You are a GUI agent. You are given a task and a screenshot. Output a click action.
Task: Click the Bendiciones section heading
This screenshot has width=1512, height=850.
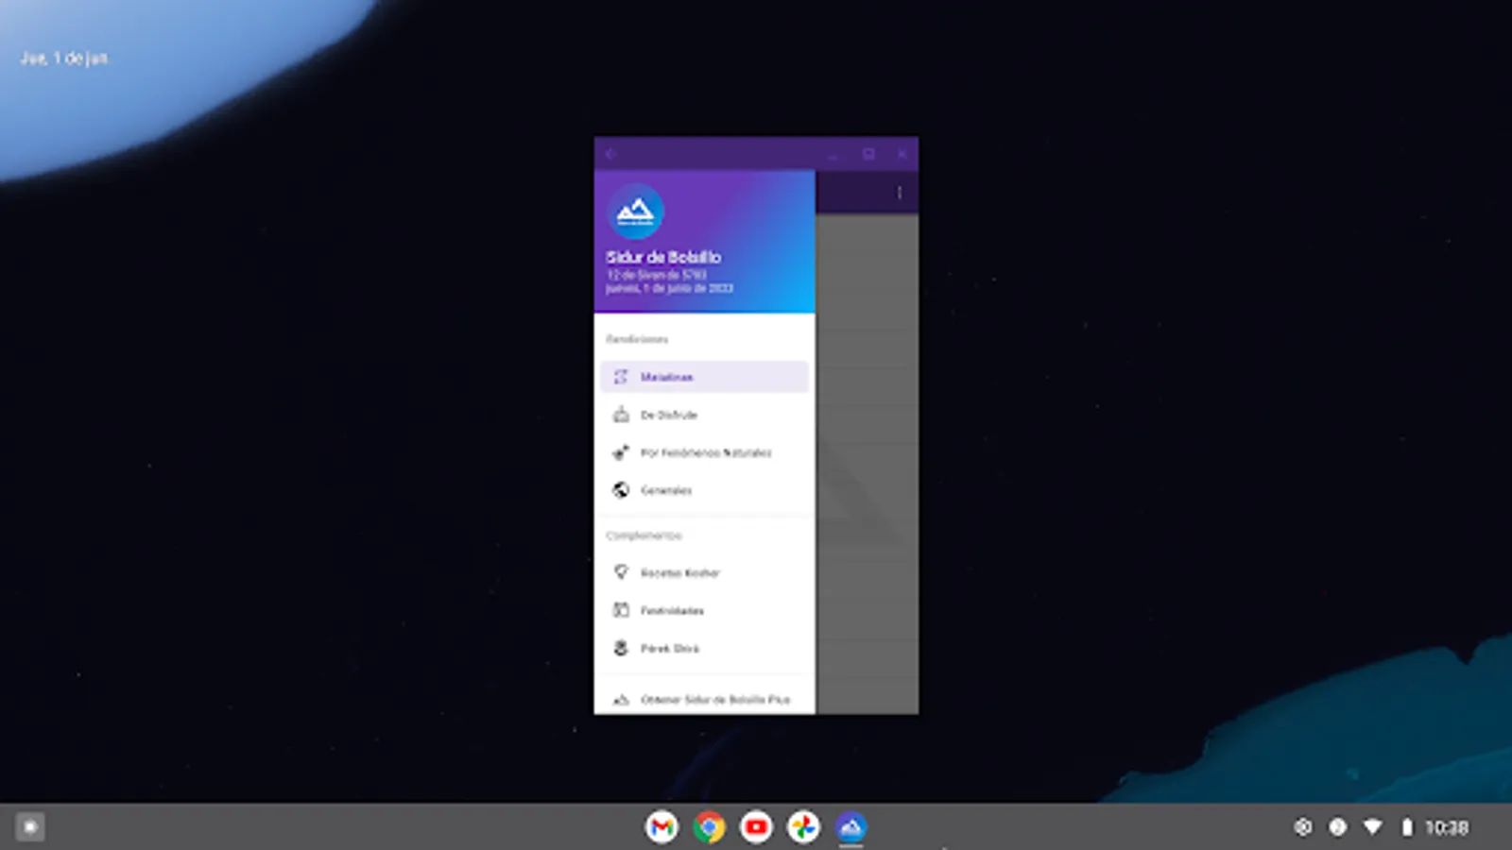pyautogui.click(x=637, y=339)
